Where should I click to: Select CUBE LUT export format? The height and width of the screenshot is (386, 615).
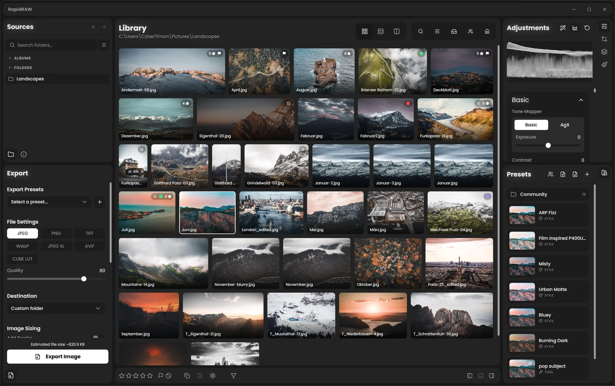coord(22,259)
